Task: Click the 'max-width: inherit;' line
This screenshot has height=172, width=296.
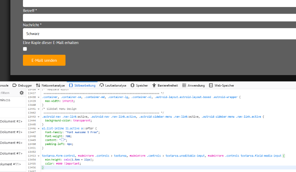Action: tap(60, 101)
